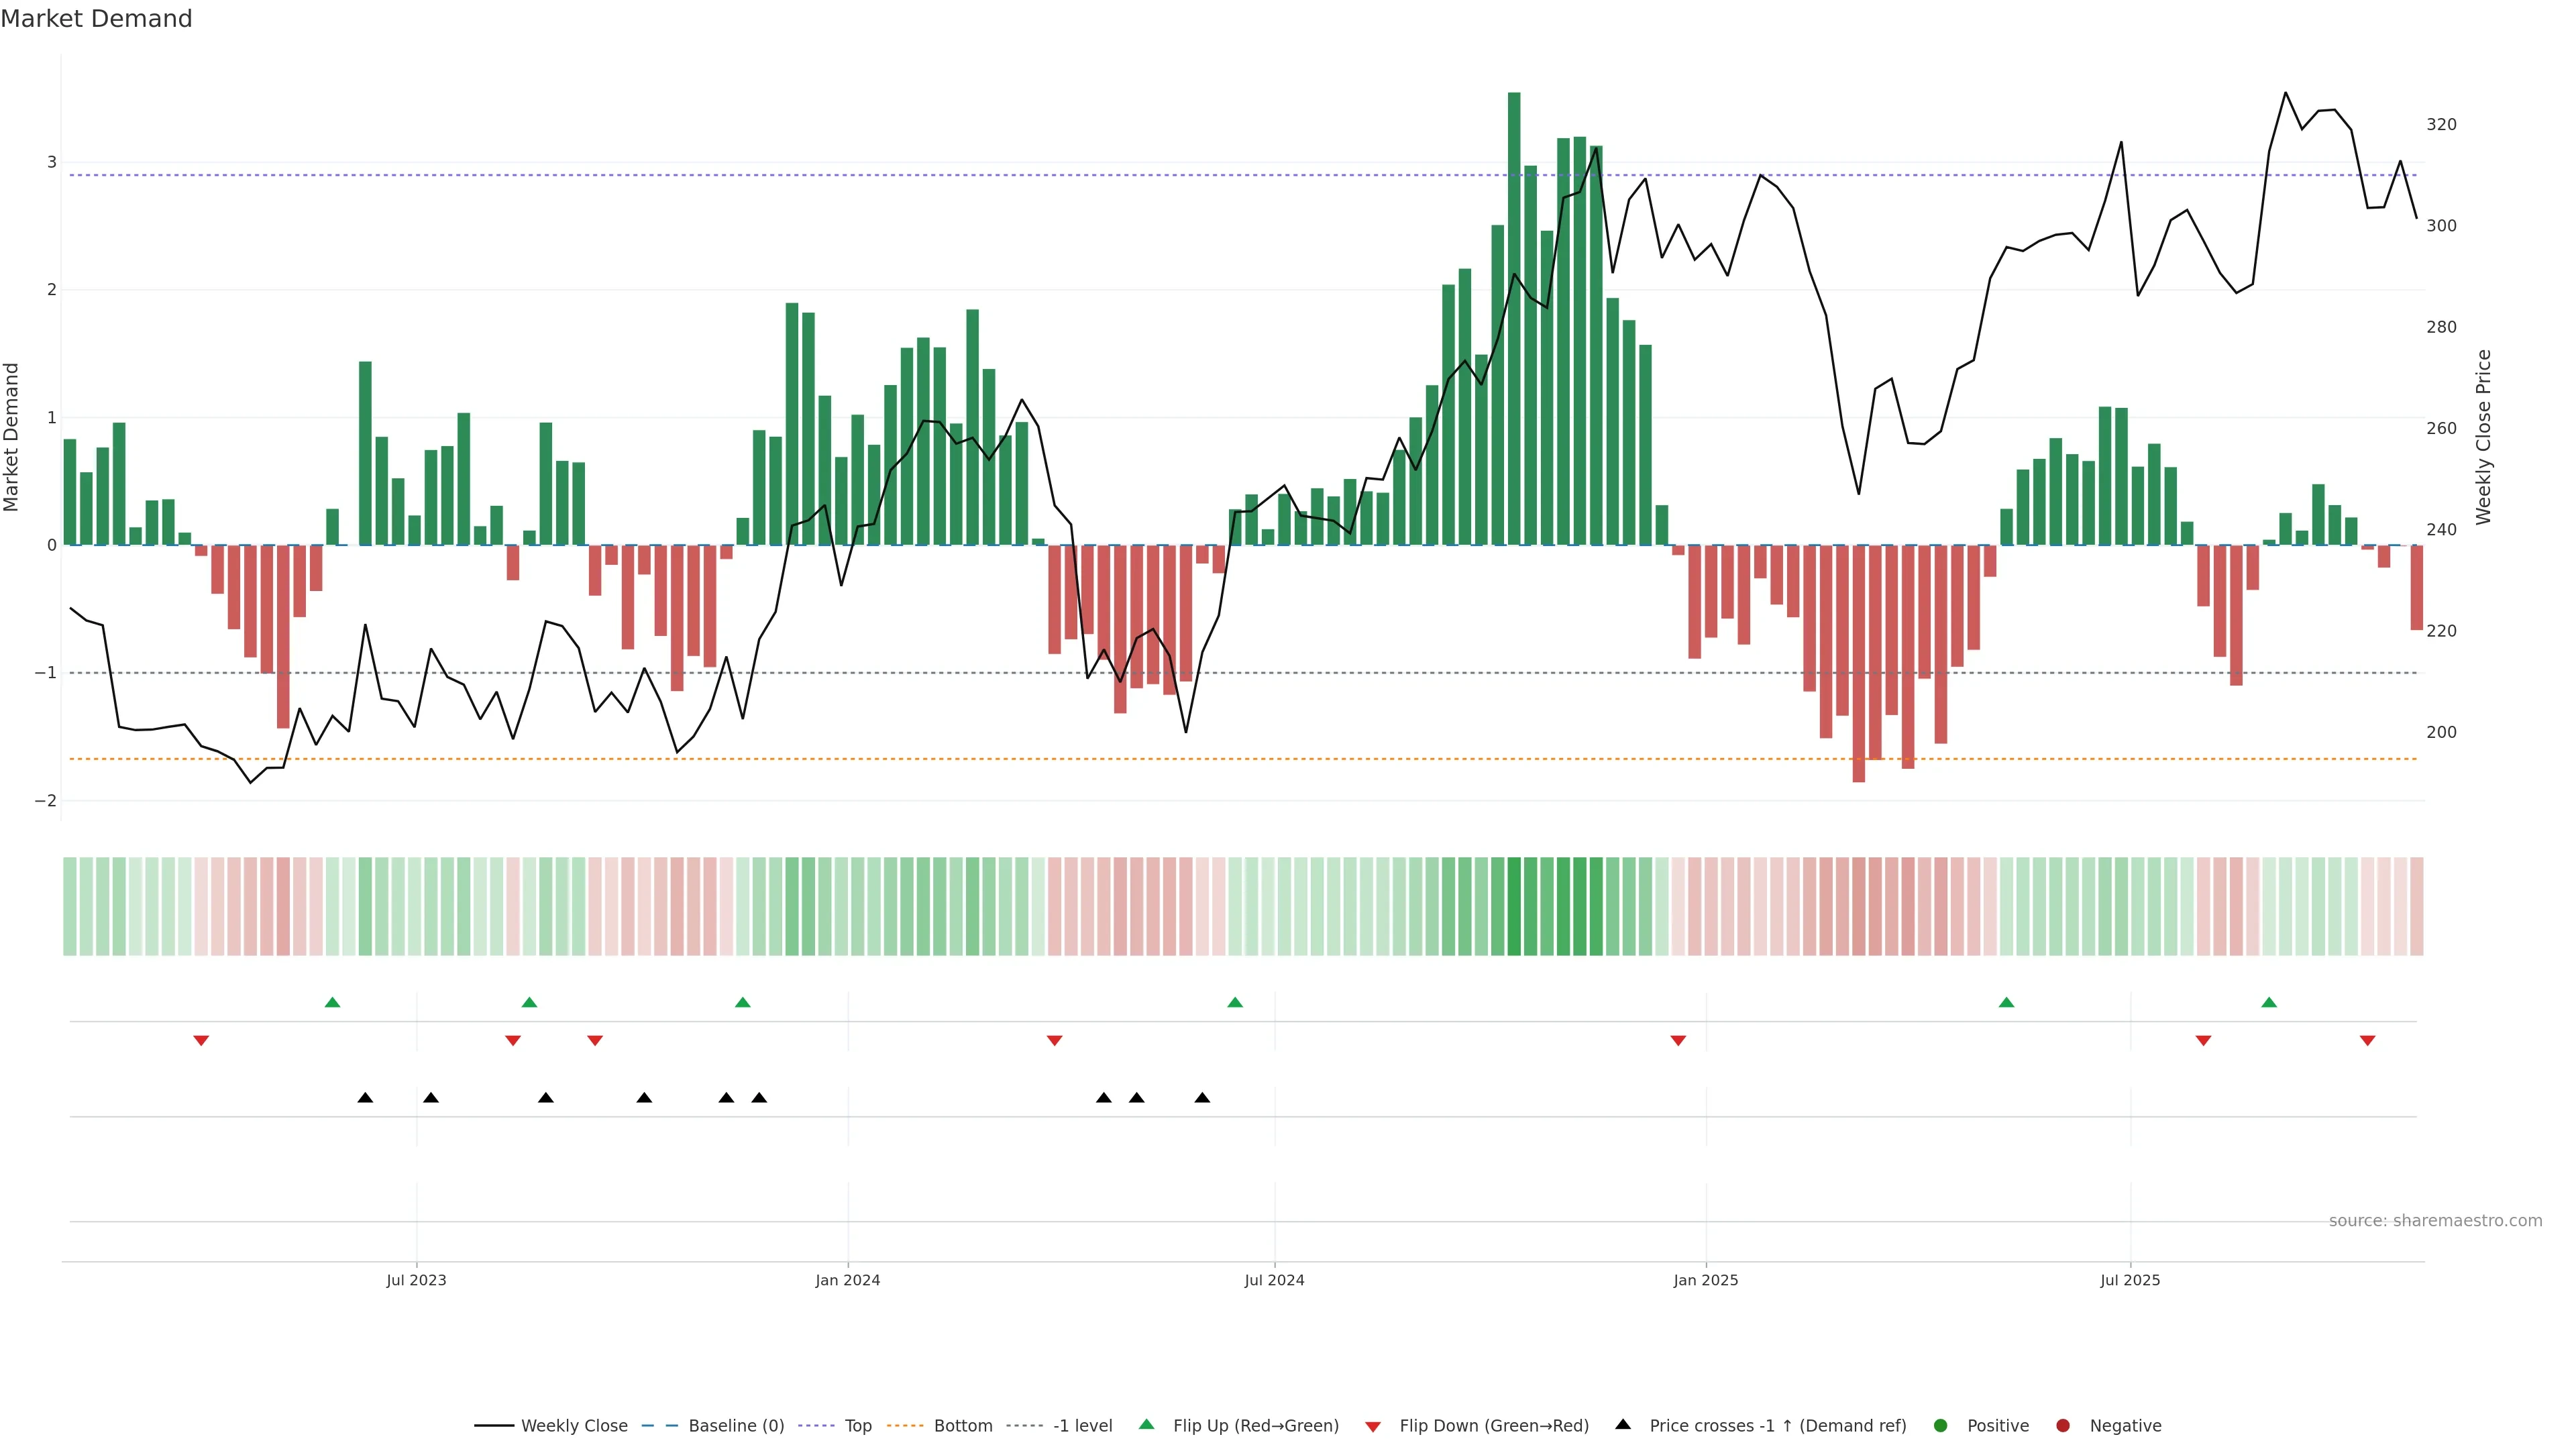Image resolution: width=2576 pixels, height=1449 pixels.
Task: Click the source: sharemaestro.com text
Action: [x=2435, y=1221]
